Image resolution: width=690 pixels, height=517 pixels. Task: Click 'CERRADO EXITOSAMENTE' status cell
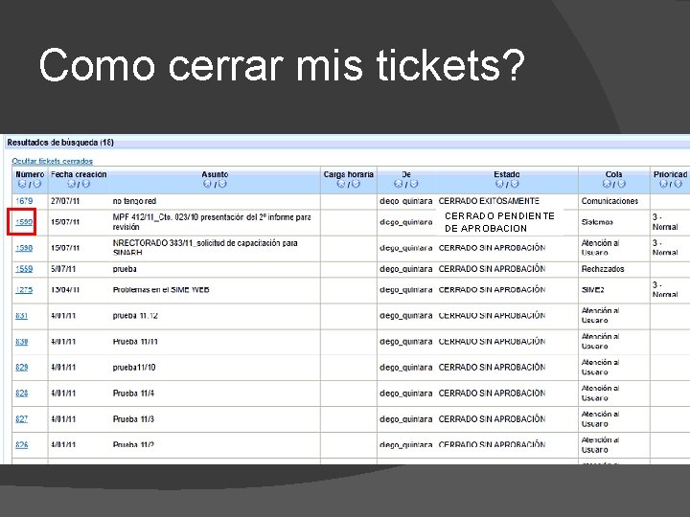click(489, 201)
